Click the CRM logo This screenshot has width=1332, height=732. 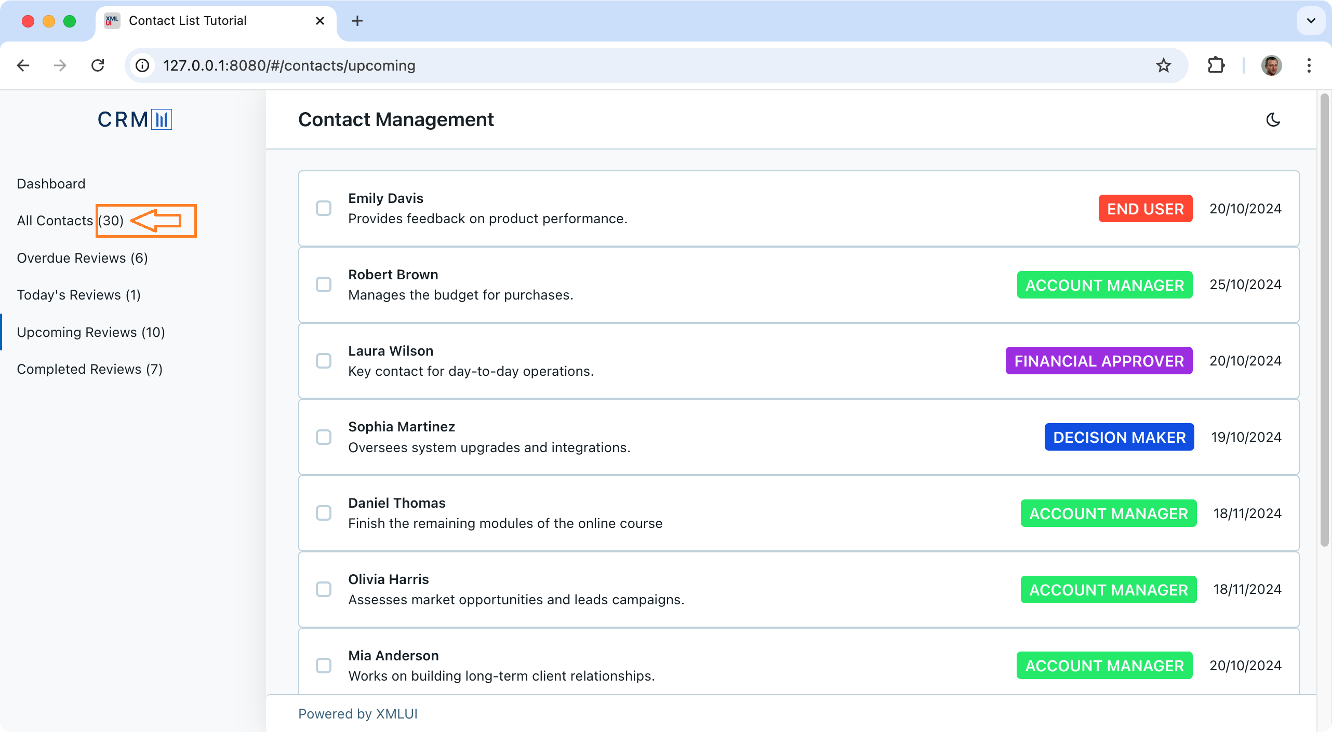(x=135, y=119)
